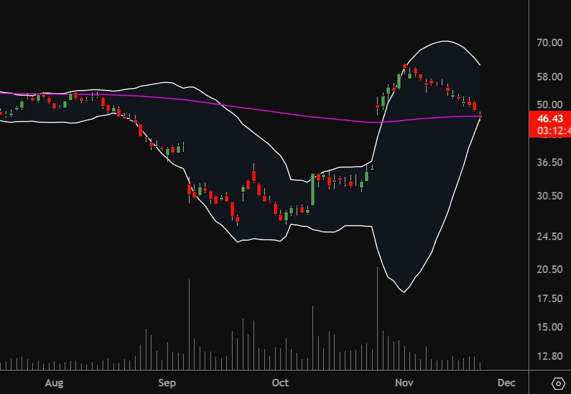Click the 36.50 price scale mark

tap(549, 162)
